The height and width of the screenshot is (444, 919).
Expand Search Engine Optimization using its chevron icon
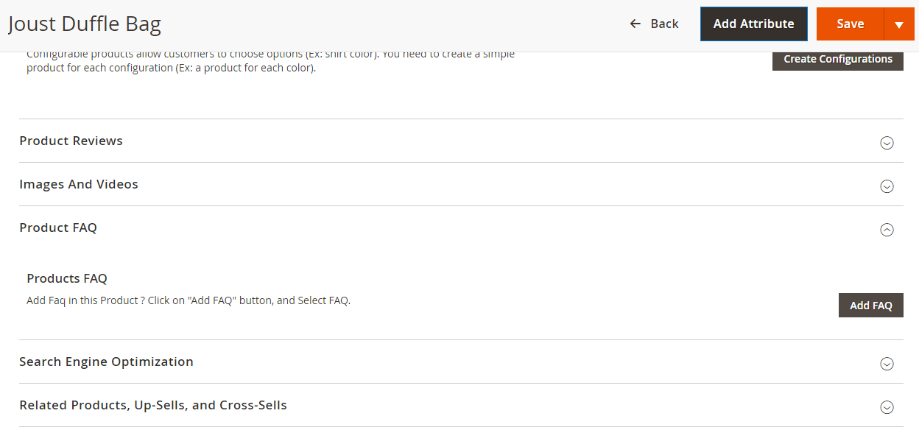click(887, 364)
